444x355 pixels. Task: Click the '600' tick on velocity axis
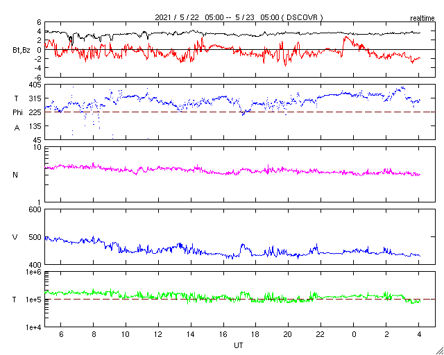click(35, 210)
